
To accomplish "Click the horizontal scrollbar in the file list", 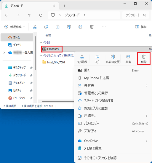I will (58, 101).
